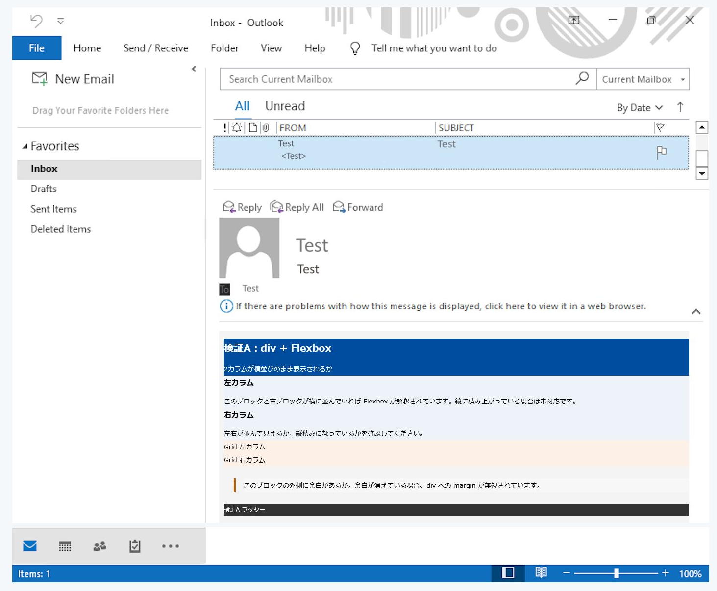717x591 pixels.
Task: Collapse message header with chevron
Action: [696, 312]
